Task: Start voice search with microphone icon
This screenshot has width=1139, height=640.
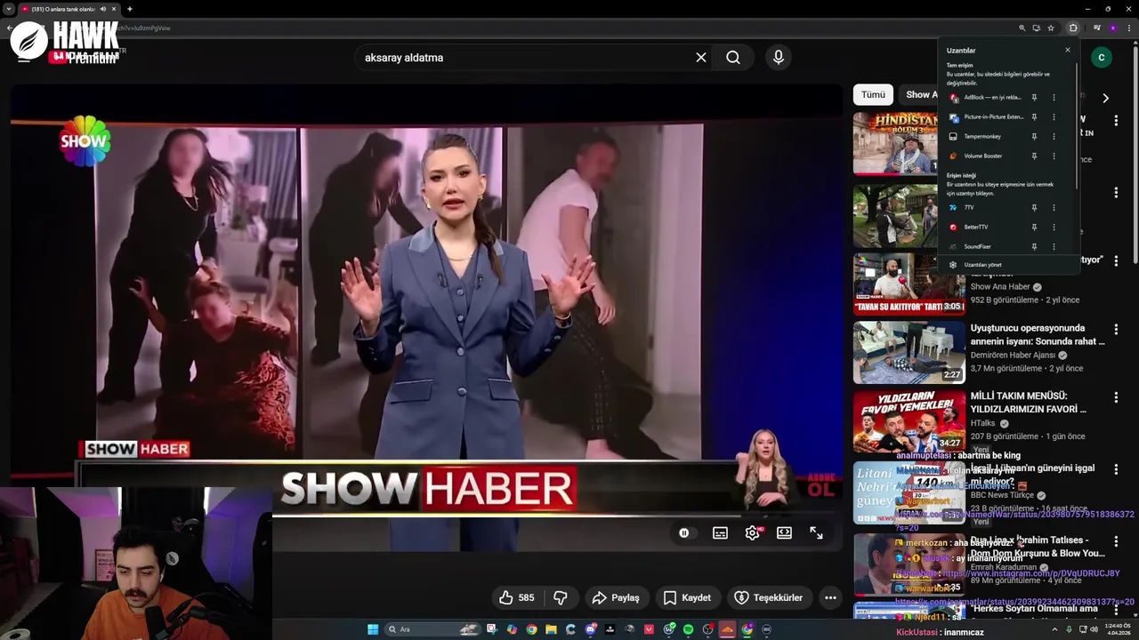Action: tap(779, 58)
